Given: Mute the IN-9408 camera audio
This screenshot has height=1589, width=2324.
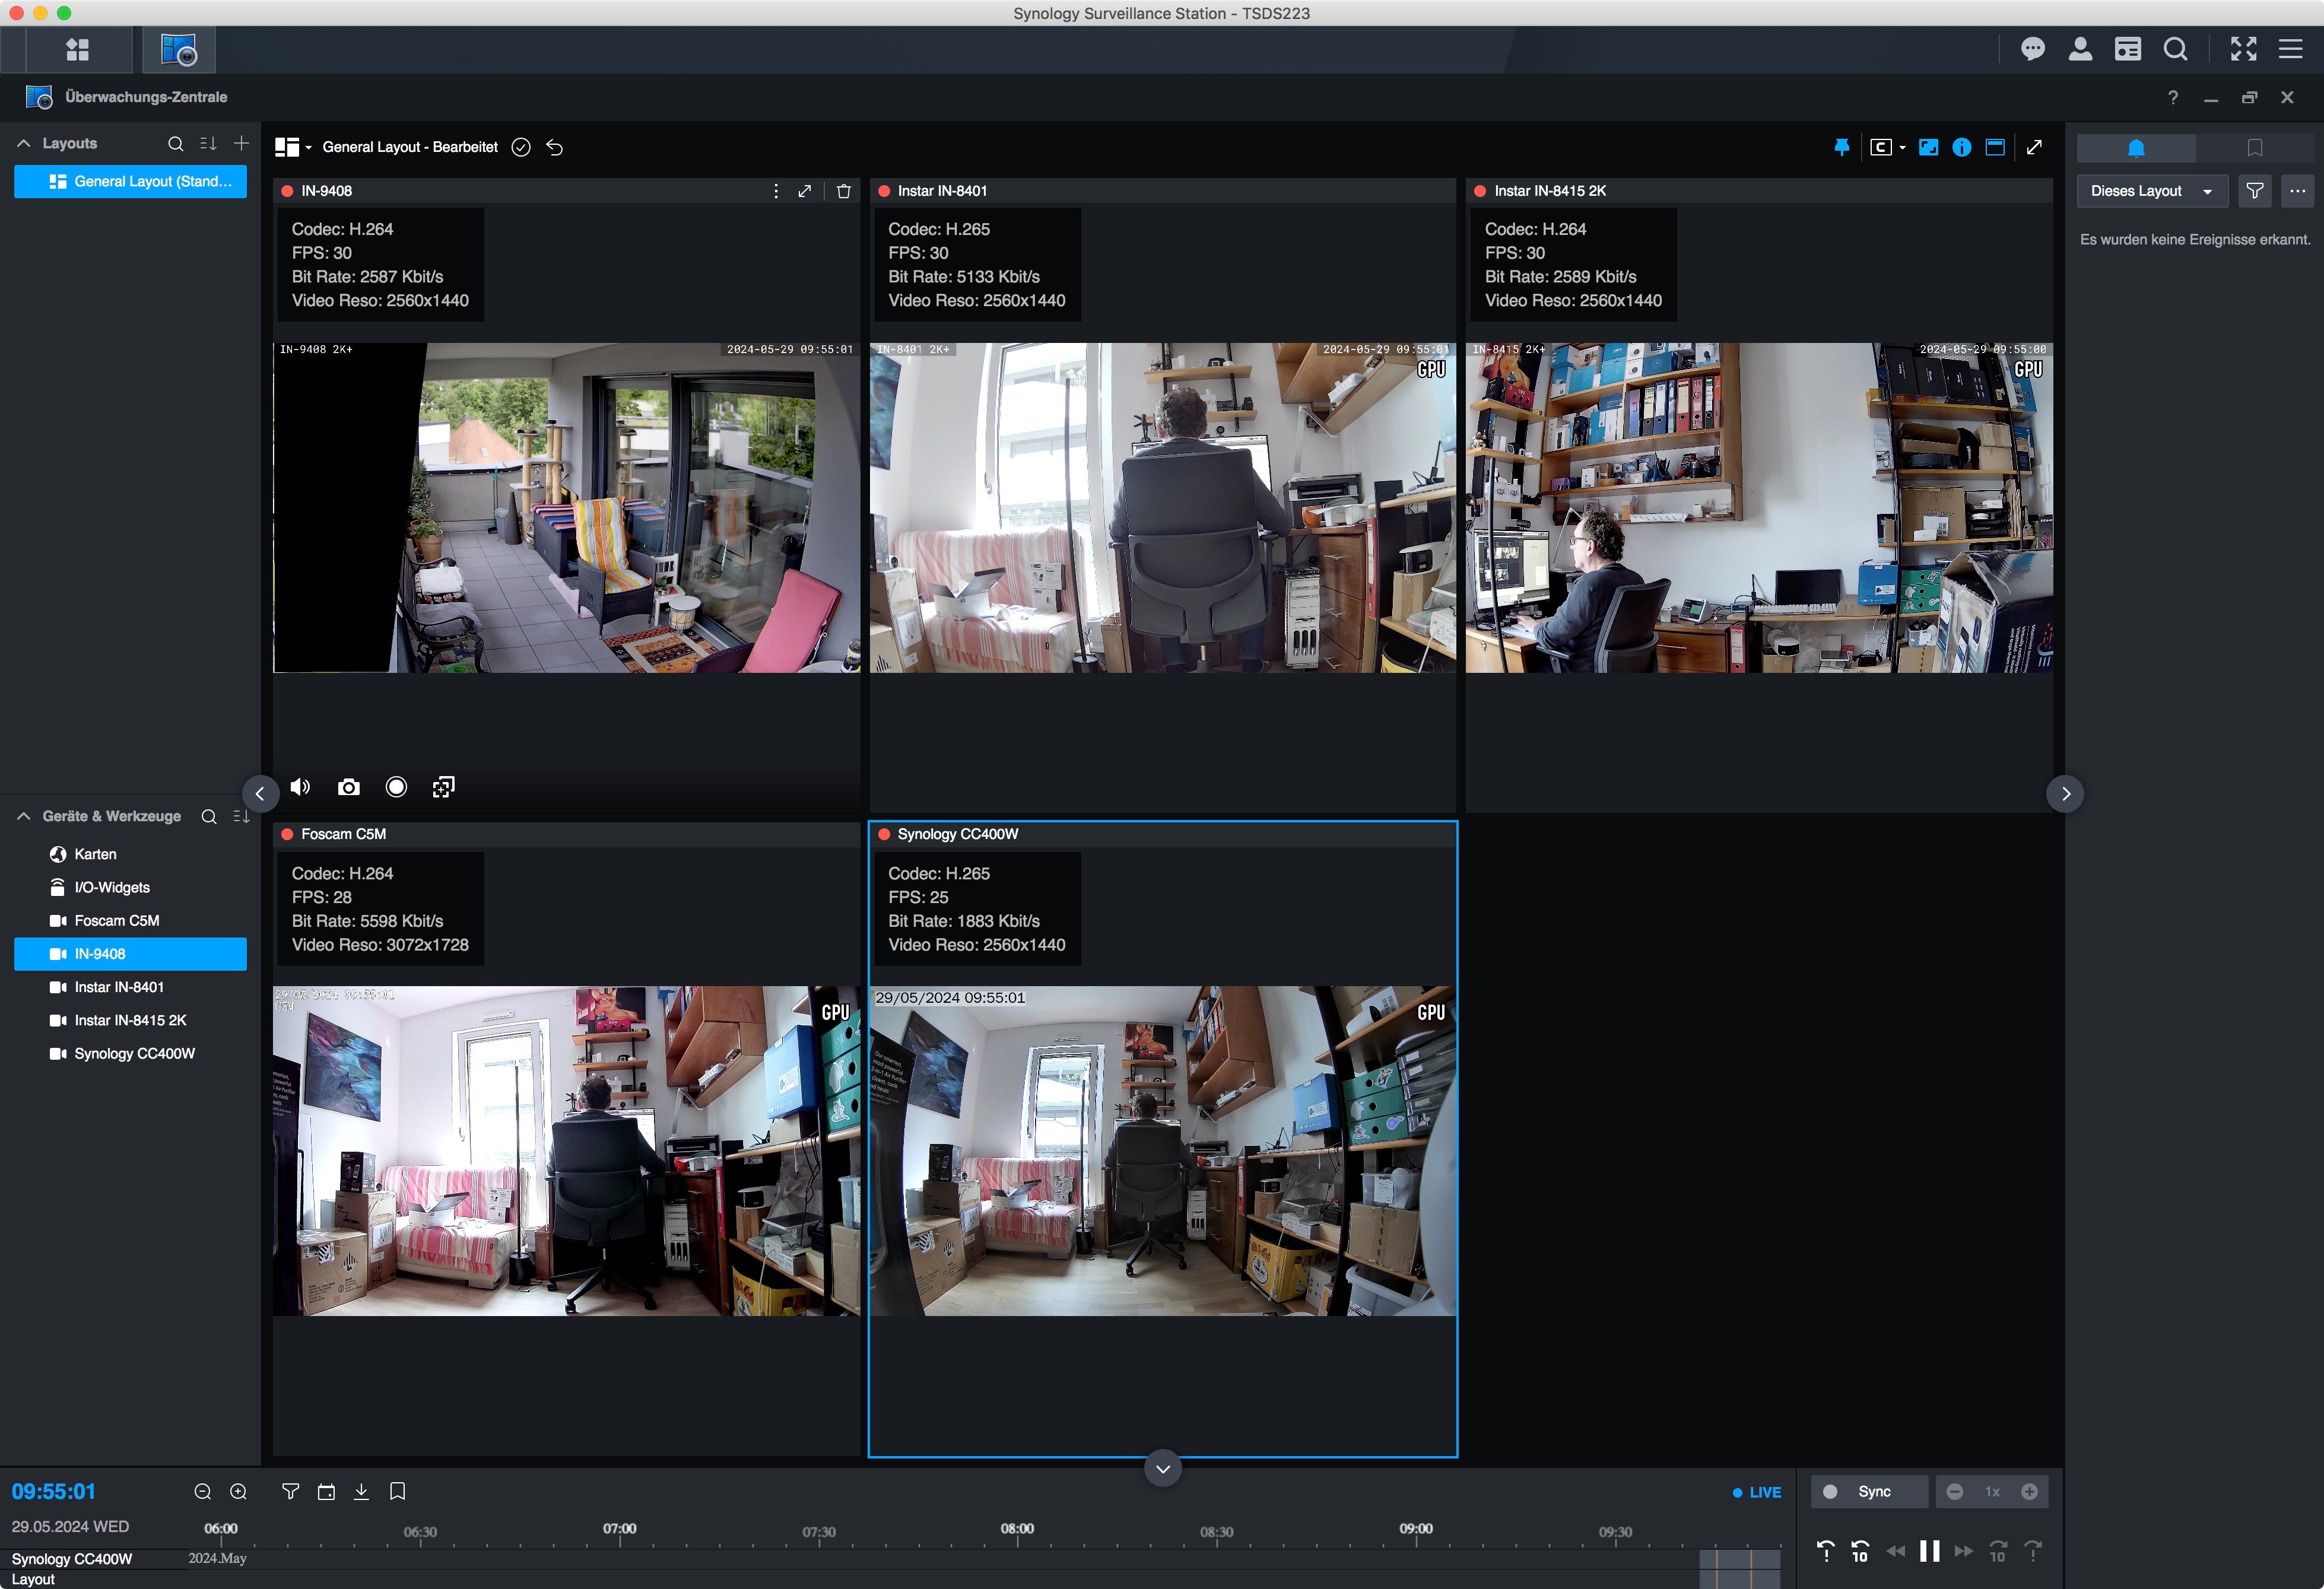Looking at the screenshot, I should point(300,787).
